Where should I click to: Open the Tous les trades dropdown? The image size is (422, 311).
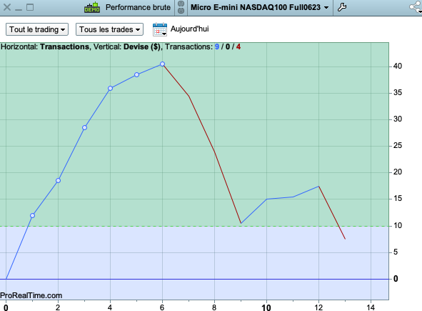point(109,29)
